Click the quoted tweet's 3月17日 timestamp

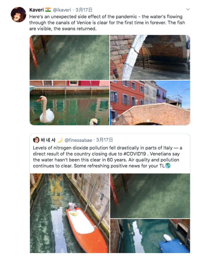104,140
